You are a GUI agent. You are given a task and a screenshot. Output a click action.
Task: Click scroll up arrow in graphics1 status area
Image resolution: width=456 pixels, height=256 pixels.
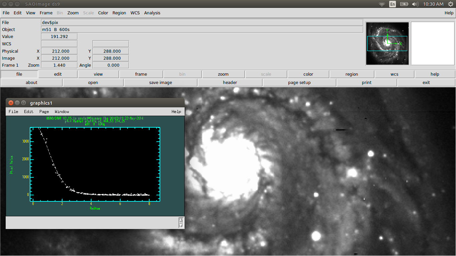pos(181,220)
